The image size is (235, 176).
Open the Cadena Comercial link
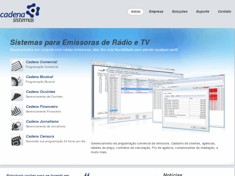click(41, 62)
